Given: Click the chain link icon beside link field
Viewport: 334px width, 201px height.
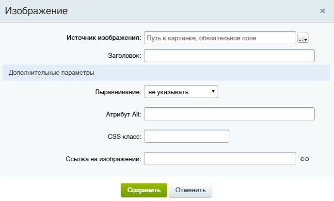Looking at the screenshot, I should [304, 159].
